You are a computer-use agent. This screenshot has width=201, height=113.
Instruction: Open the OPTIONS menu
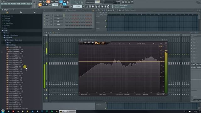coord(23,4)
